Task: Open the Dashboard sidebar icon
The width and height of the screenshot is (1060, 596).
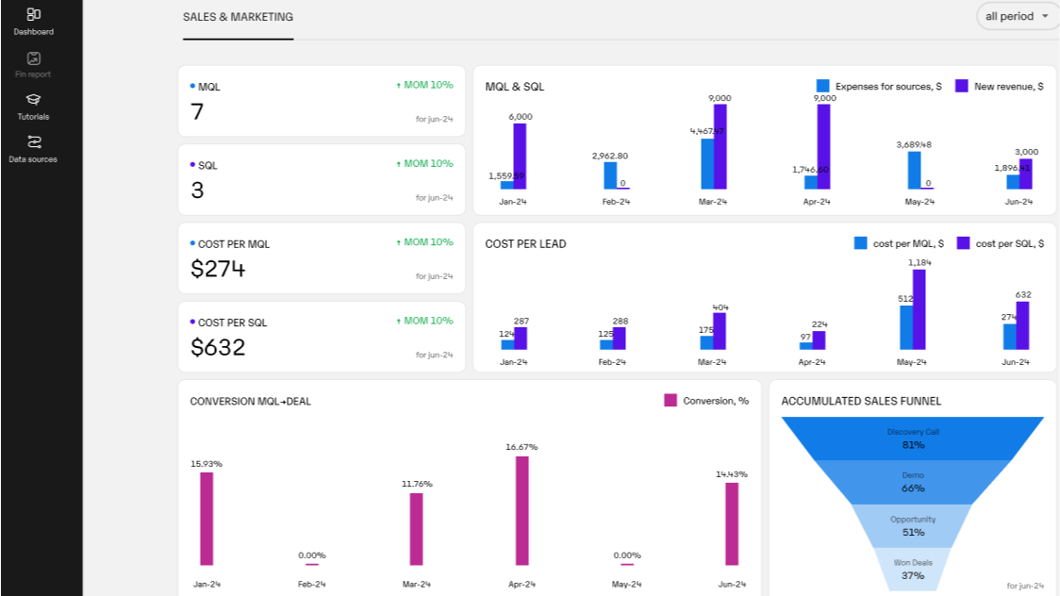Action: [34, 14]
